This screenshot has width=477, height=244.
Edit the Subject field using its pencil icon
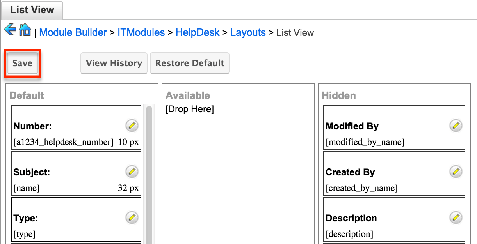pos(132,172)
